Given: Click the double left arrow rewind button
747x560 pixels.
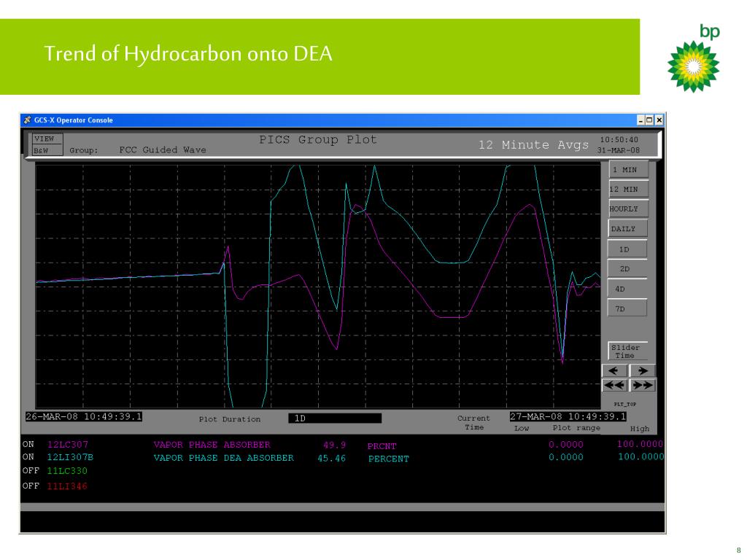Looking at the screenshot, I should (614, 385).
